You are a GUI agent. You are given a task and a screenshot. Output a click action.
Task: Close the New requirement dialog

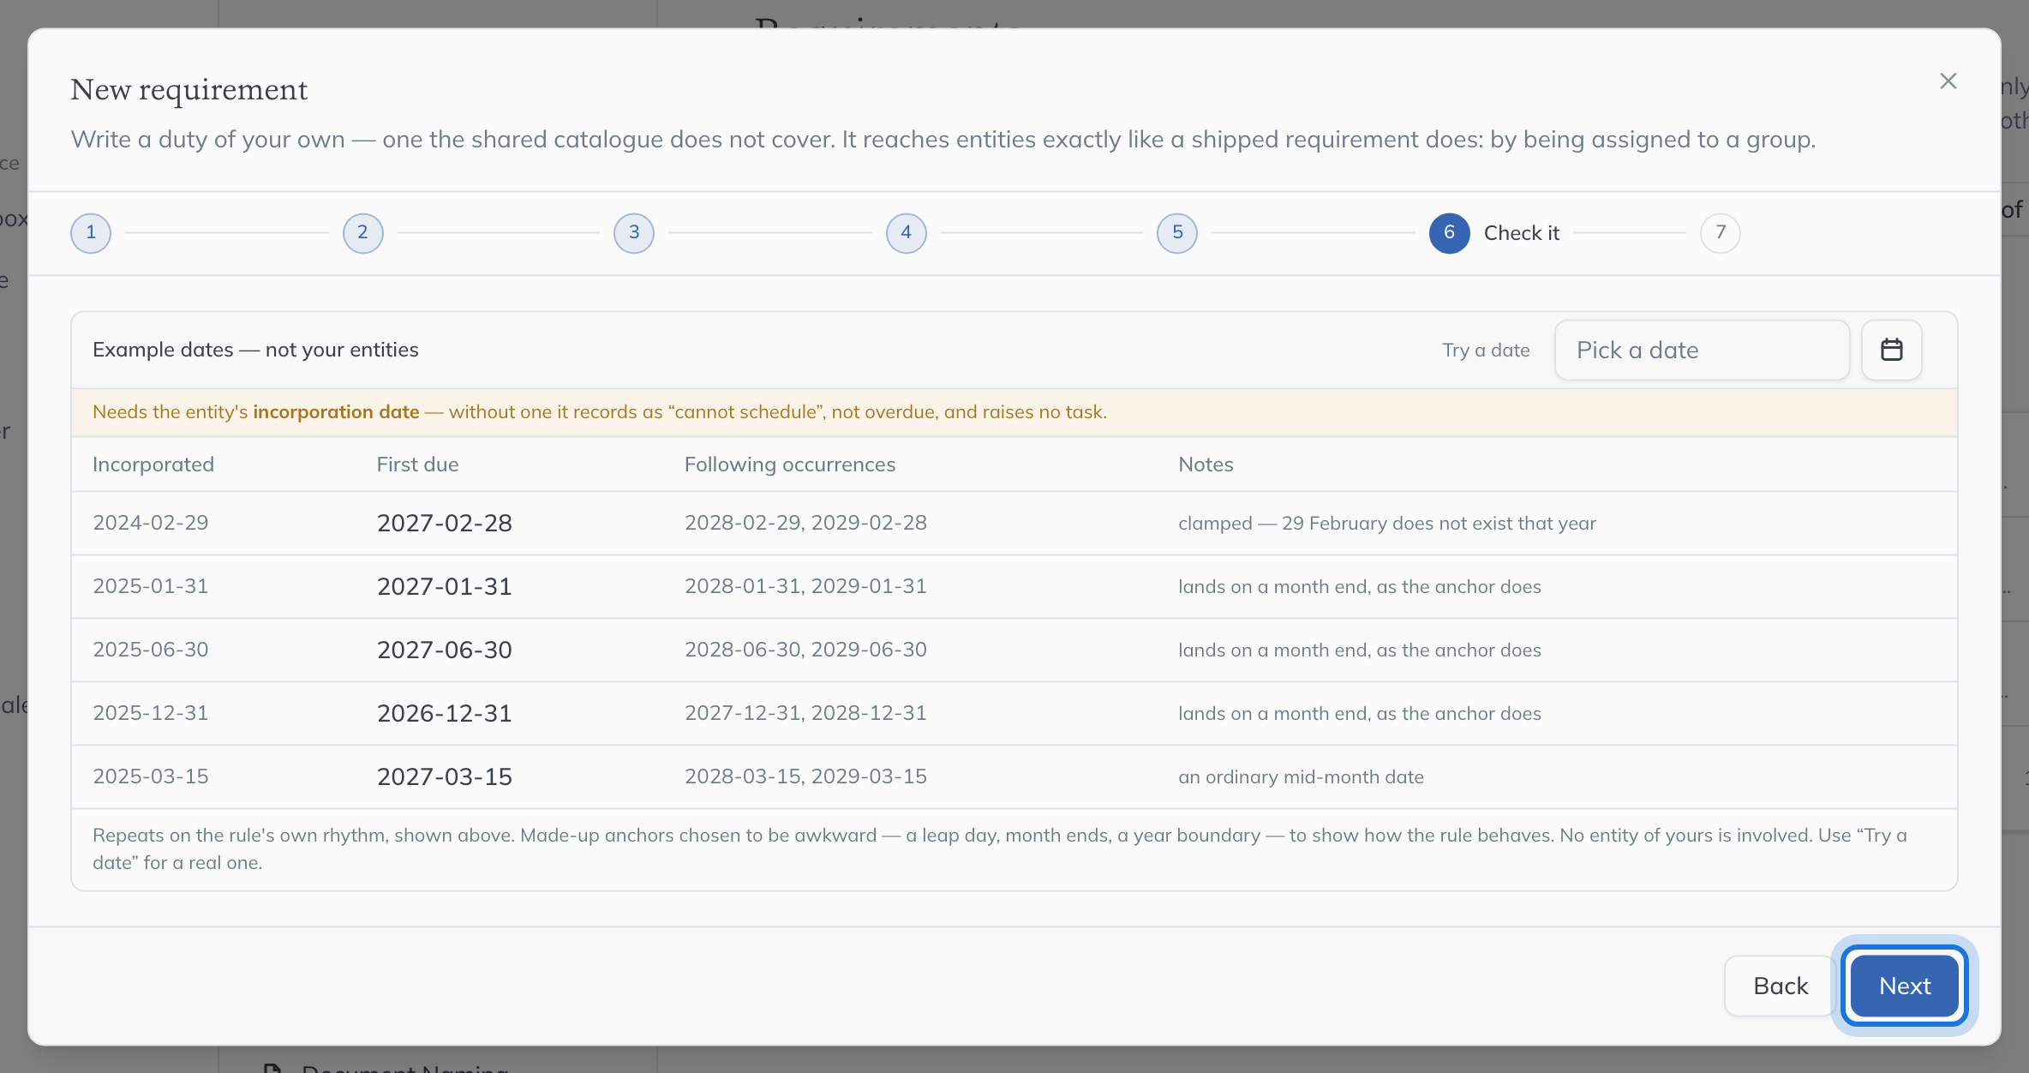1948,81
